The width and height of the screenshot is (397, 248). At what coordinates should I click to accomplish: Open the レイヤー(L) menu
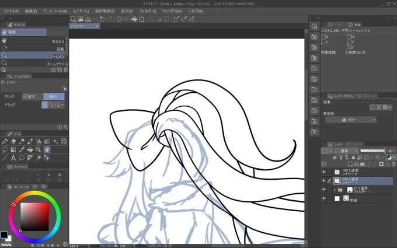[x=81, y=11]
